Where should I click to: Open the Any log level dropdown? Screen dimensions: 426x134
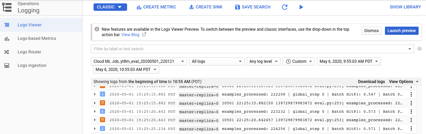click(x=264, y=61)
